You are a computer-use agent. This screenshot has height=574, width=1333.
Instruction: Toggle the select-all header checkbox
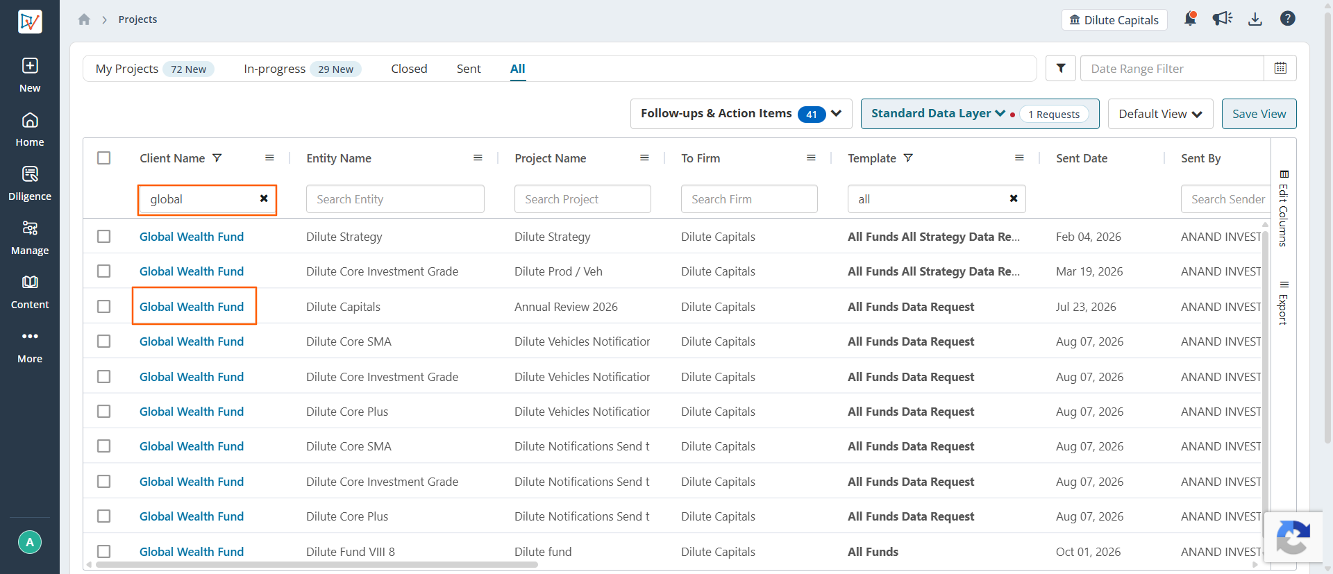click(104, 158)
